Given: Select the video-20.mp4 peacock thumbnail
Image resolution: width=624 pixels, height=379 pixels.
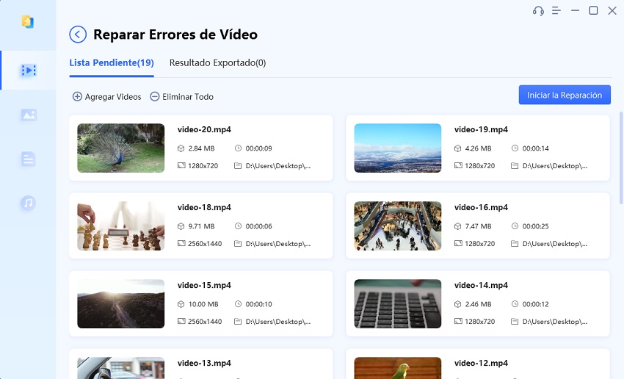Looking at the screenshot, I should pyautogui.click(x=120, y=148).
